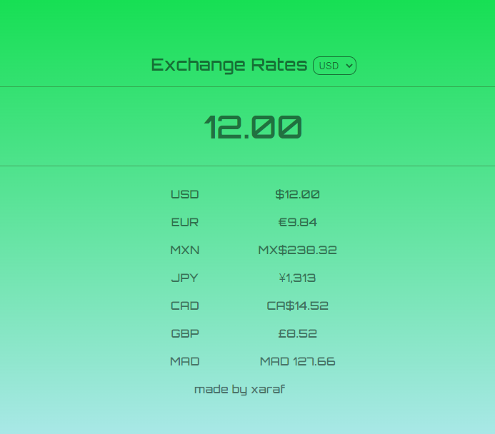This screenshot has height=434, width=495.
Task: Open the xaraf author link
Action: [268, 390]
